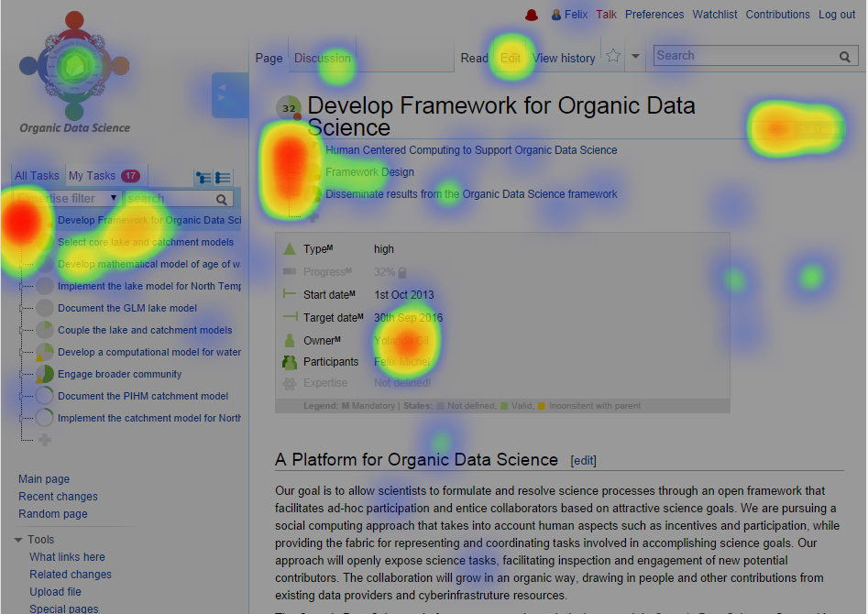Expand the Engage broader community task
The width and height of the screenshot is (868, 614).
pos(21,375)
